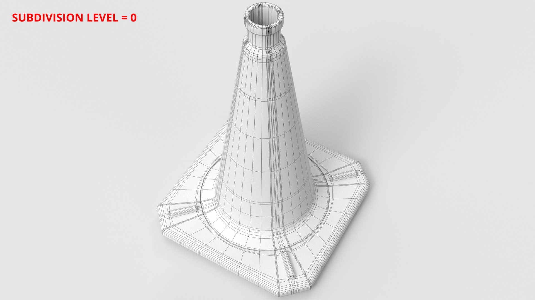Click the red 'SUBDIVISION LEVEL = 0' text
The width and height of the screenshot is (535, 300).
pos(74,18)
